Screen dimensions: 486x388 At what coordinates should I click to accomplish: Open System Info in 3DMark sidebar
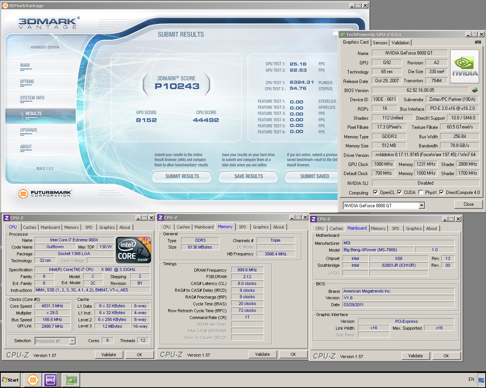(32, 98)
